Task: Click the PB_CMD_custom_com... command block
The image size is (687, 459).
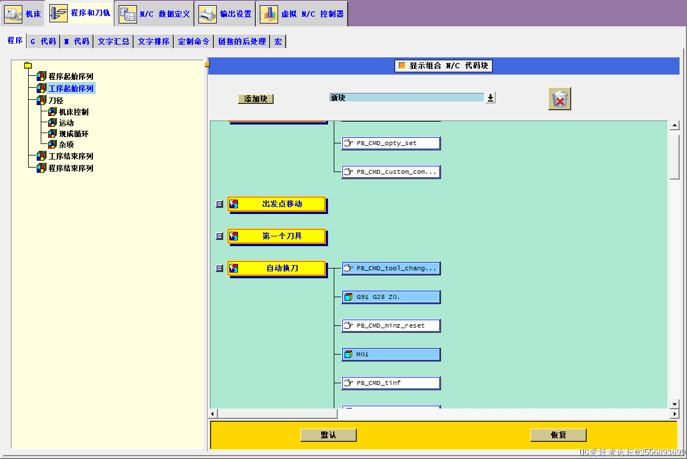Action: 391,172
